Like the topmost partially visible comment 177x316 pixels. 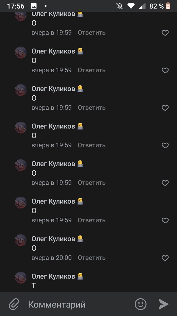[165, 33]
